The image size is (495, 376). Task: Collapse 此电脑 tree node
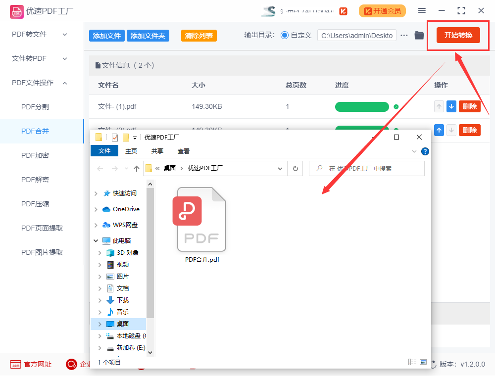coord(96,240)
